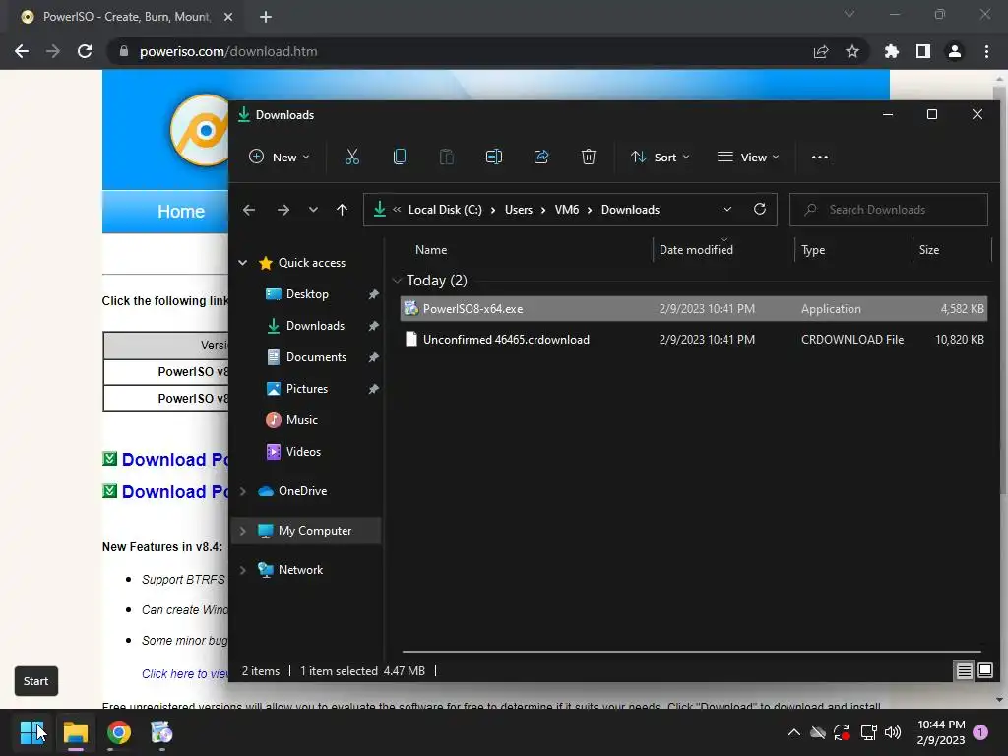Viewport: 1008px width, 756px height.
Task: Click Local Disk (C:) breadcrumb
Action: 445,210
